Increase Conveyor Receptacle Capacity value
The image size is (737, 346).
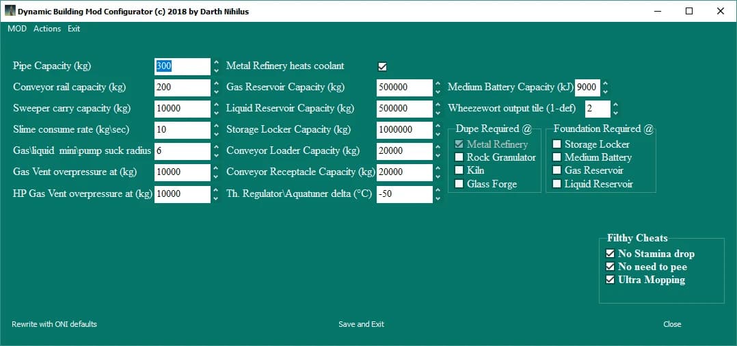(x=438, y=168)
